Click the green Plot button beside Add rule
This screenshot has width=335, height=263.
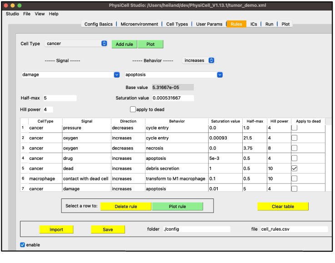(150, 44)
